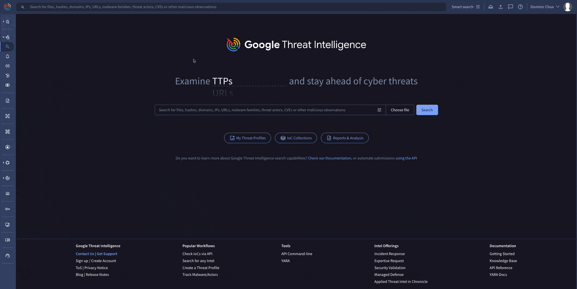Open Applied Threat Intel in Chronicle
The image size is (577, 289).
(401, 282)
